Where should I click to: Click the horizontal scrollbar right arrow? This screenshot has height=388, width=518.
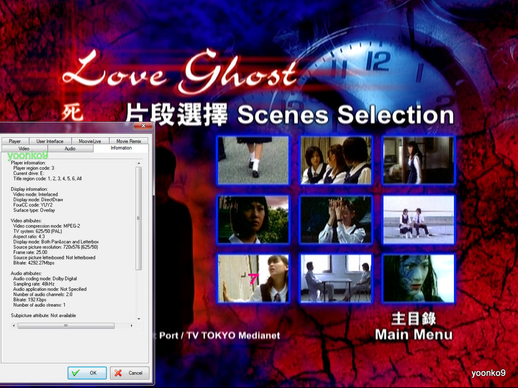132,326
